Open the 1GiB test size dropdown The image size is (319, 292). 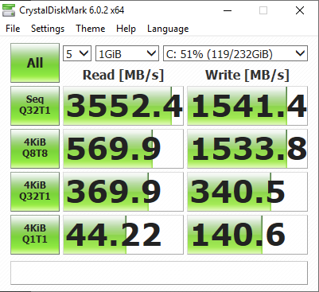[127, 53]
